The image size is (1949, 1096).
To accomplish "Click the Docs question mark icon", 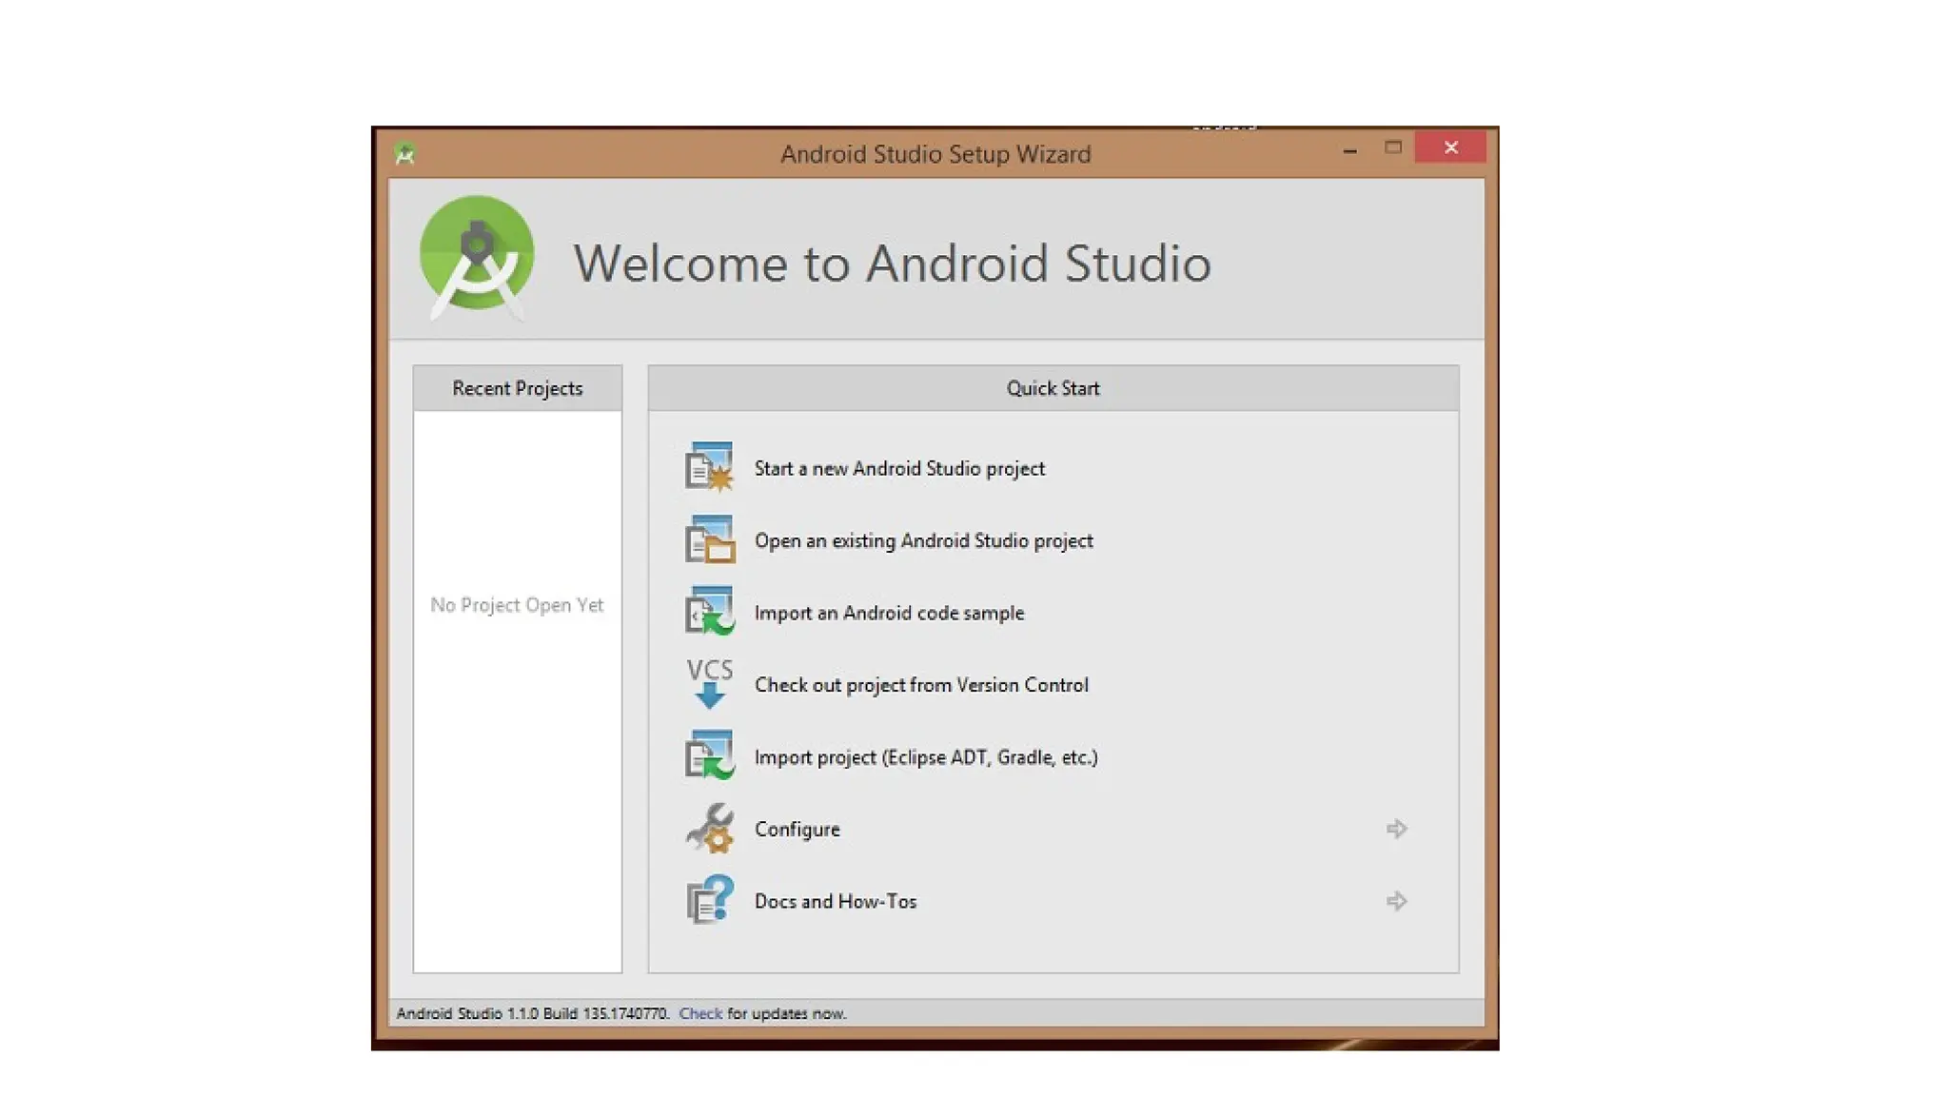I will point(710,900).
